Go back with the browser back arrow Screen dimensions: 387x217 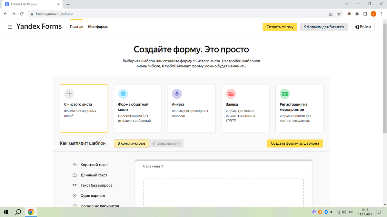pyautogui.click(x=5, y=14)
